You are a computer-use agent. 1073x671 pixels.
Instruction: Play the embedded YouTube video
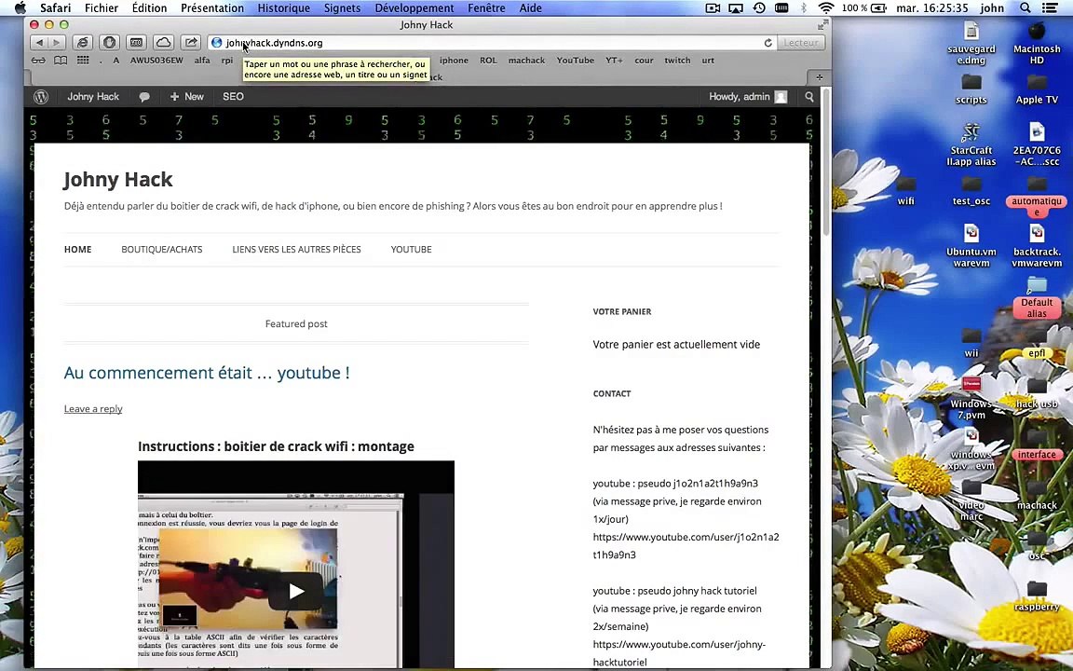tap(295, 591)
